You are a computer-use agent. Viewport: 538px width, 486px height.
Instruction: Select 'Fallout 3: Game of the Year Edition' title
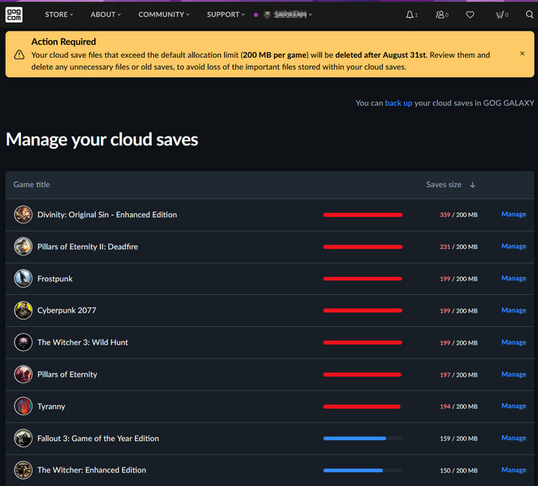pos(98,439)
